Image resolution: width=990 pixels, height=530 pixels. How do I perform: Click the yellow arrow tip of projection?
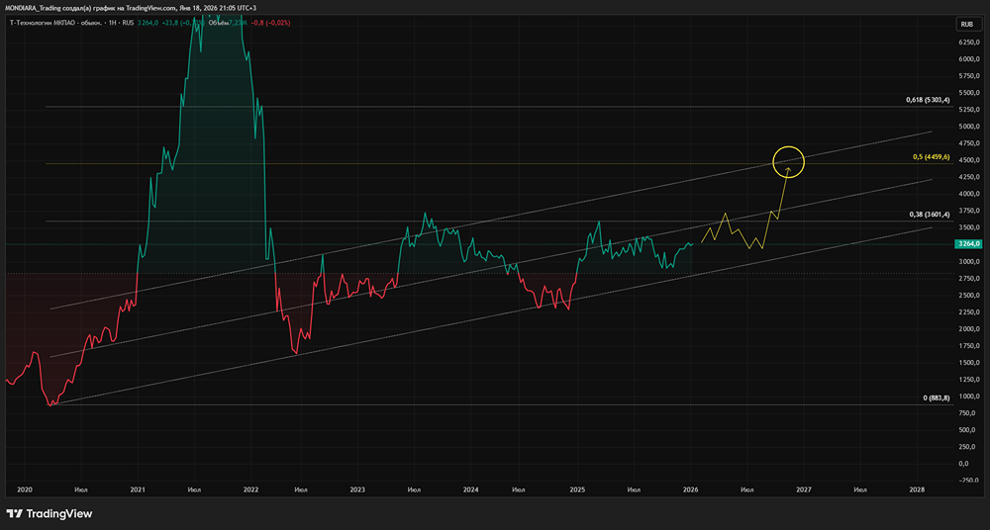[x=788, y=169]
